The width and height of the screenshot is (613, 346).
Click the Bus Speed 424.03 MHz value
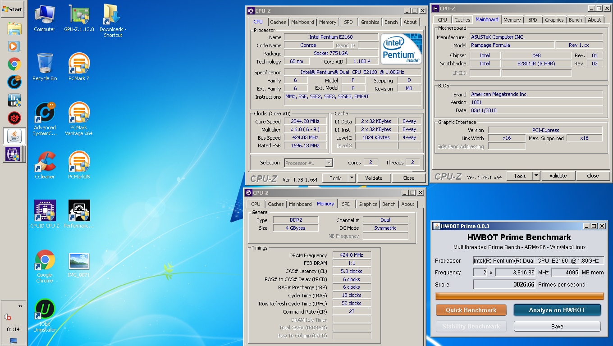pyautogui.click(x=305, y=137)
